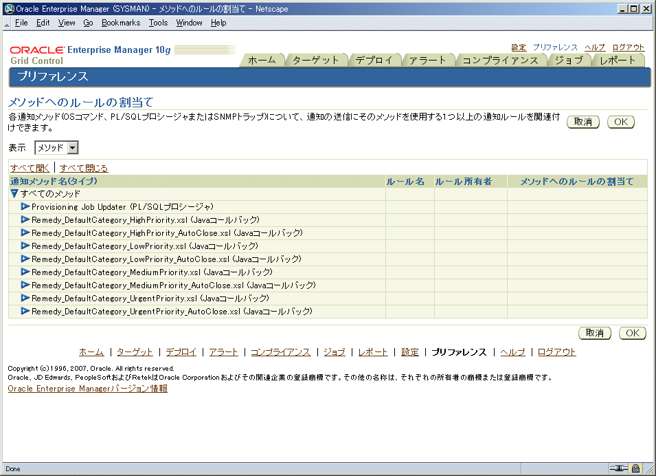Viewport: 656px width, 476px height.
Task: Collapse the すべてのメソッド tree node
Action: click(x=14, y=193)
